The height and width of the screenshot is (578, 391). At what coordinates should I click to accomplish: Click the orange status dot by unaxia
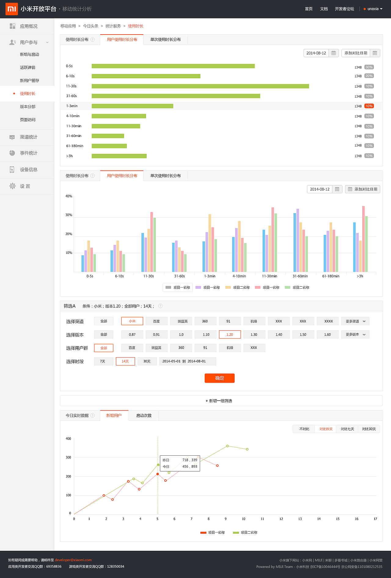click(x=364, y=9)
